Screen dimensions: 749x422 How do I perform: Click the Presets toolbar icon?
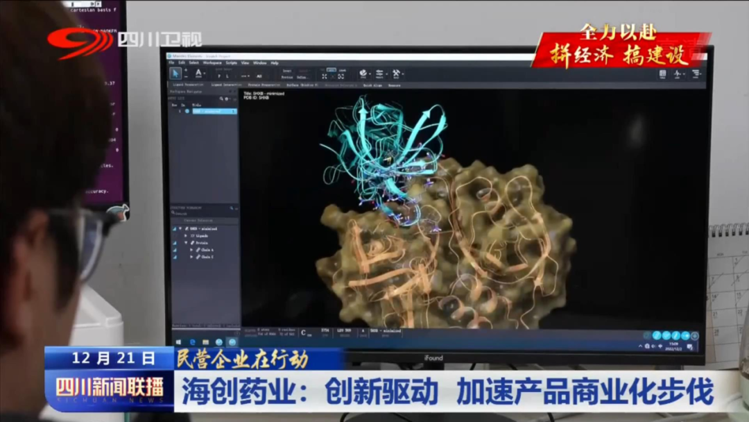click(x=380, y=74)
